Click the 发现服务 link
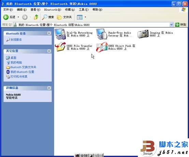Viewport: 189px width, 157px height. [16, 40]
